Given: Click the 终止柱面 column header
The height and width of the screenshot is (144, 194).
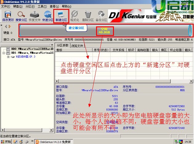Looking at the screenshot, I should [176, 50].
